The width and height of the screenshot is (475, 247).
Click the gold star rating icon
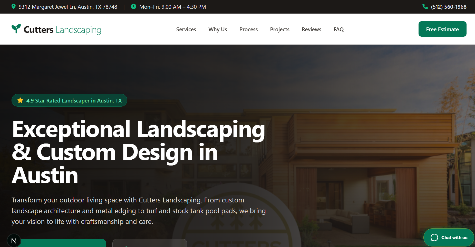tap(20, 100)
